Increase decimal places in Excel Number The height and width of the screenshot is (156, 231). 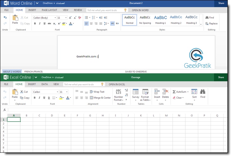coord(126,90)
